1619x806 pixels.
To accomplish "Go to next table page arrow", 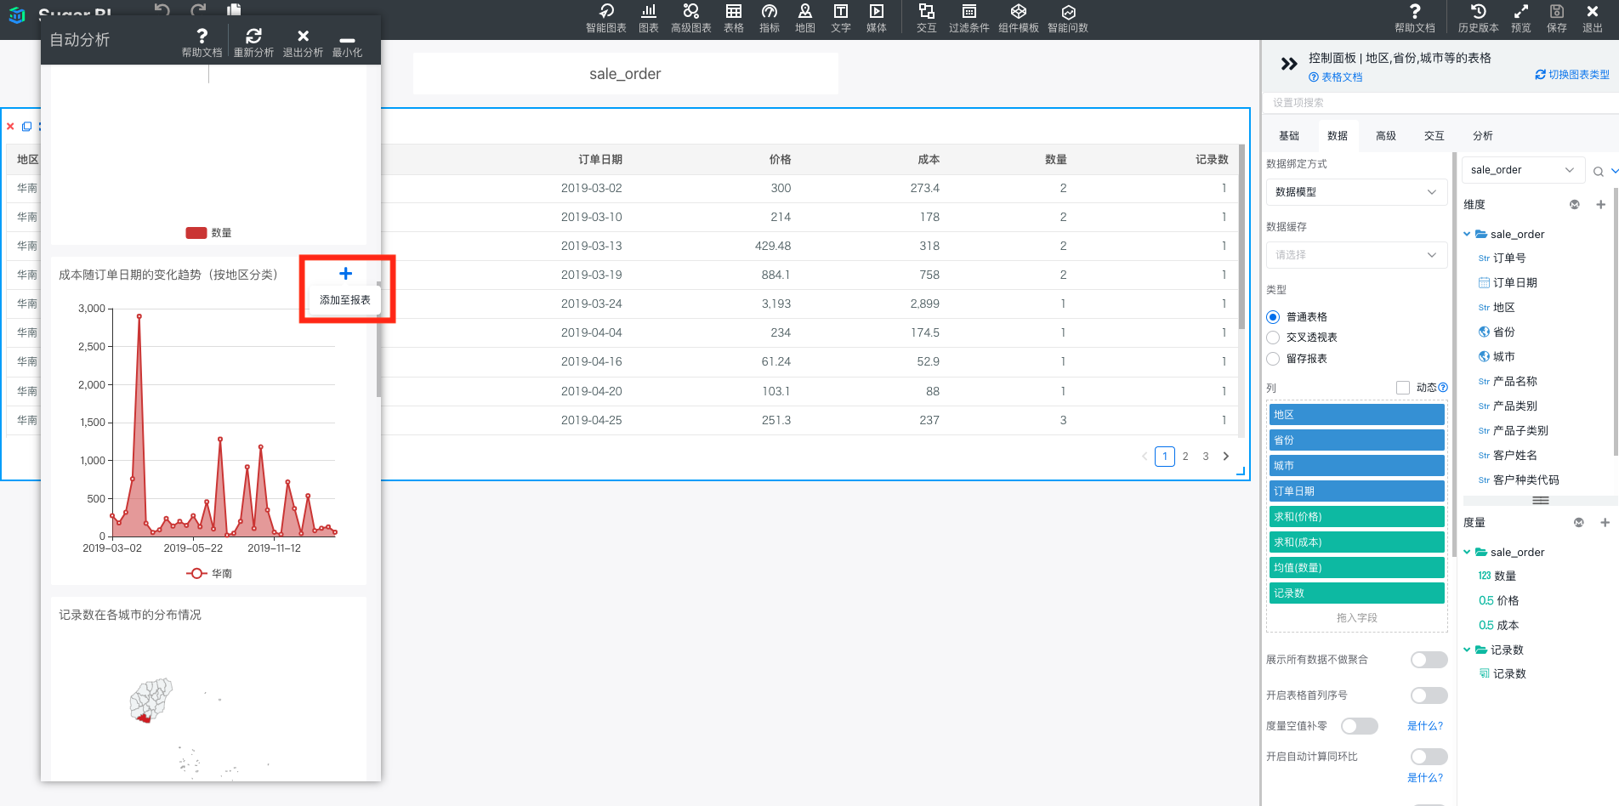I will pos(1226,457).
